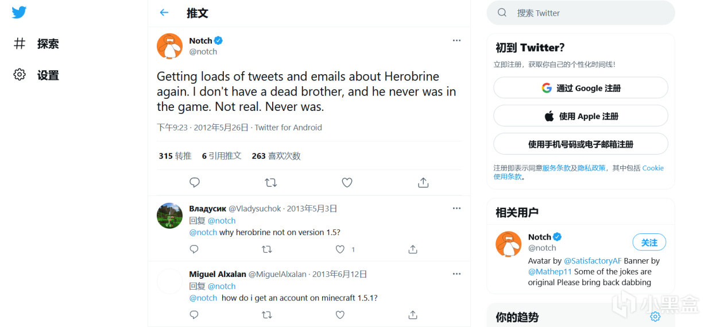720x327 pixels.
Task: Like Notch's Herobrine tweet
Action: point(347,183)
